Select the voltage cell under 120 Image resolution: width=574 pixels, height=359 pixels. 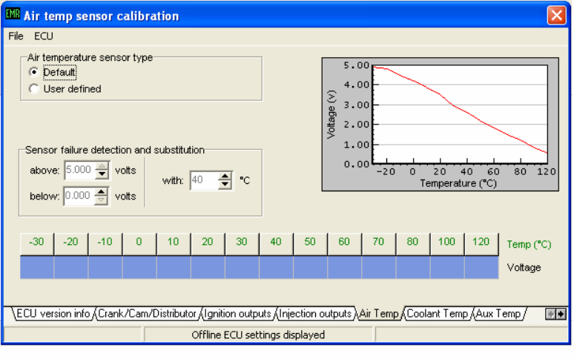[481, 267]
